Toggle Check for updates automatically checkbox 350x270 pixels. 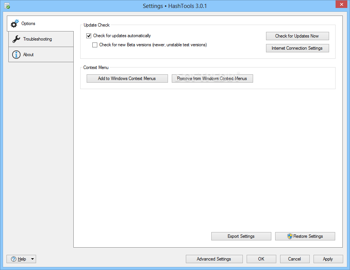click(x=89, y=36)
